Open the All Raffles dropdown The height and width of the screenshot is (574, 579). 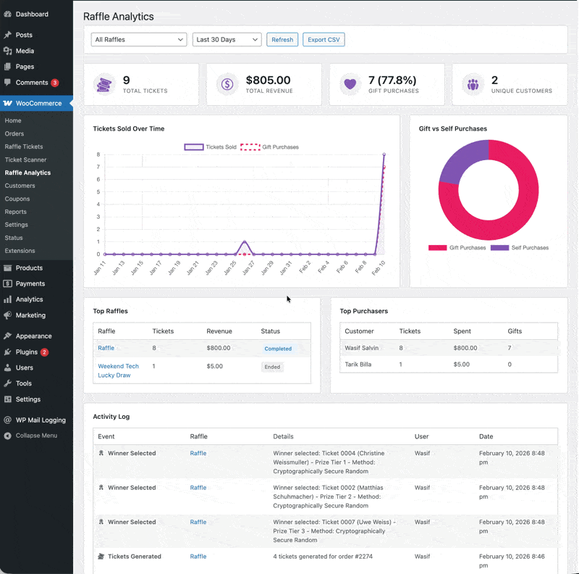click(138, 40)
